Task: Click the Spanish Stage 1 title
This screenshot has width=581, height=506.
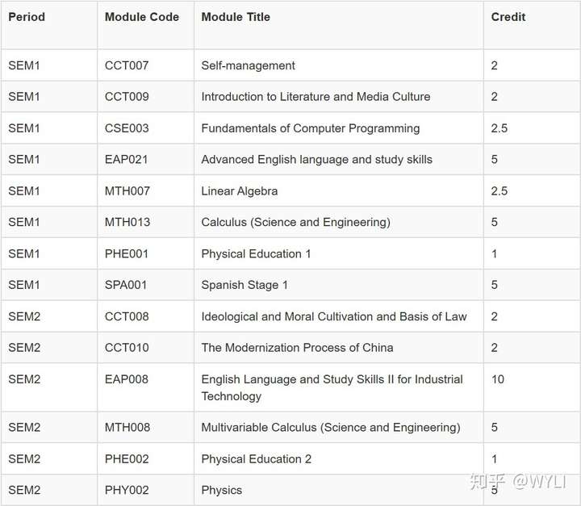Action: [245, 285]
